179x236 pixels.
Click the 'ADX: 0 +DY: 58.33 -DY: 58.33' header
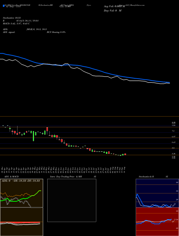tap(20, 181)
